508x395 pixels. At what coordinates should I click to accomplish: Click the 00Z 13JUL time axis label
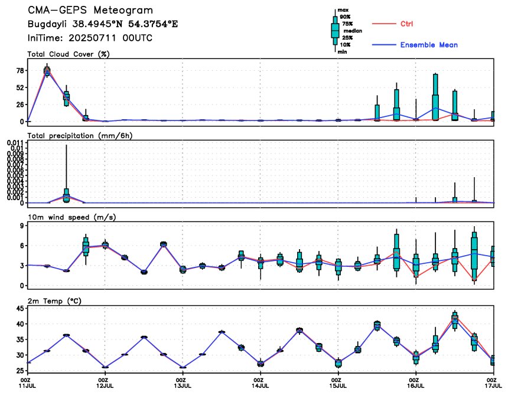click(183, 383)
